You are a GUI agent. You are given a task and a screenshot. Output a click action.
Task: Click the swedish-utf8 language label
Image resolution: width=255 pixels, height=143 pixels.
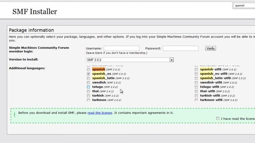211,83
